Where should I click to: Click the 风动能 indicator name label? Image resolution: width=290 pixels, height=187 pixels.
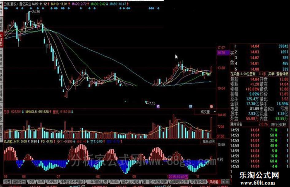point(8,142)
